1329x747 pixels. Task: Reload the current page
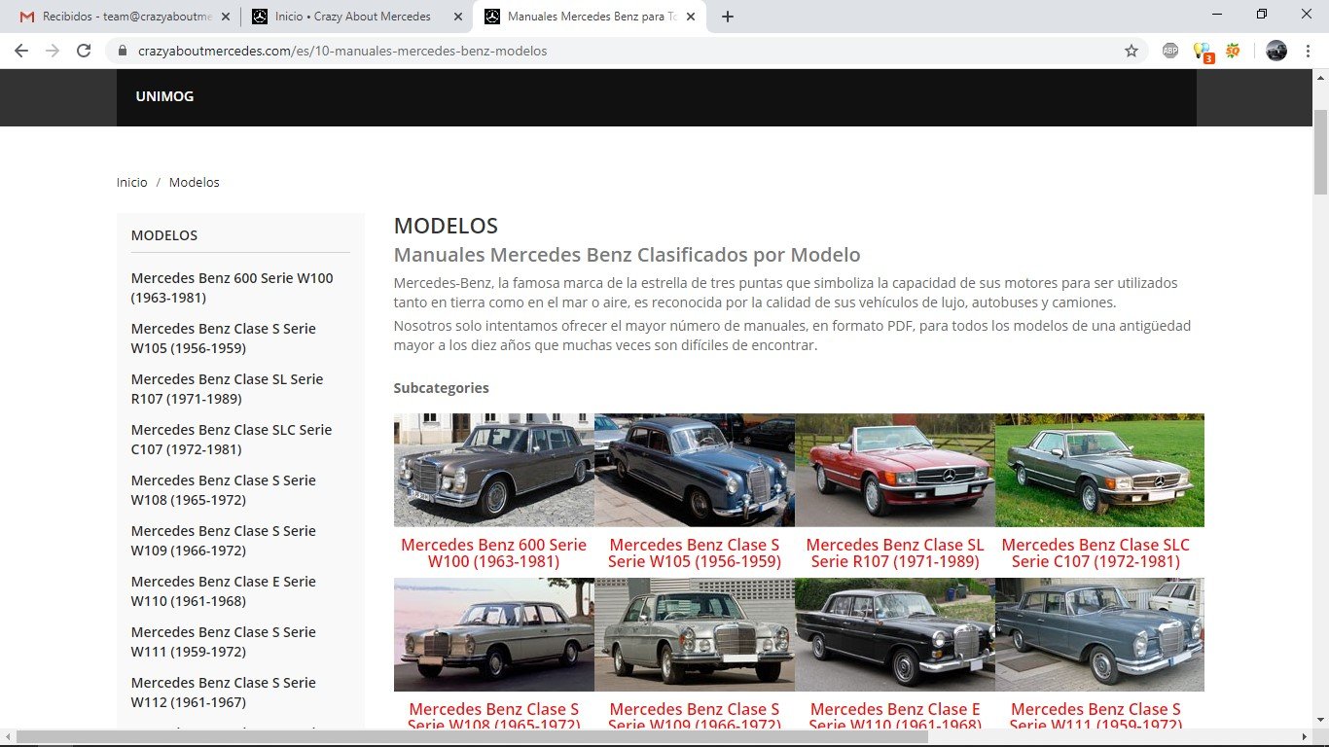(84, 51)
